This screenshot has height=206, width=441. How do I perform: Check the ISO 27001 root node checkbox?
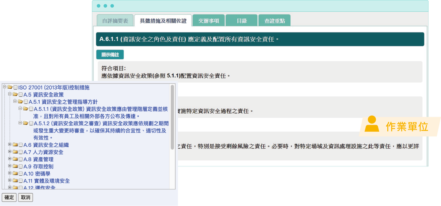16,88
